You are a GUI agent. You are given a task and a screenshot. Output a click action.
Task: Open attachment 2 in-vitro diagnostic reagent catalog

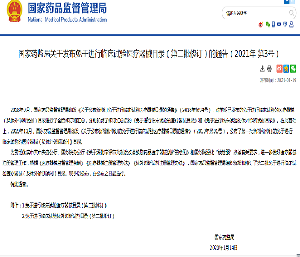click(x=68, y=216)
